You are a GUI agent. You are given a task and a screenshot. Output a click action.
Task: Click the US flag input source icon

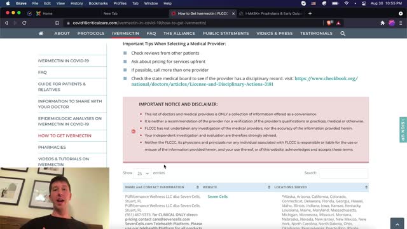(314, 3)
